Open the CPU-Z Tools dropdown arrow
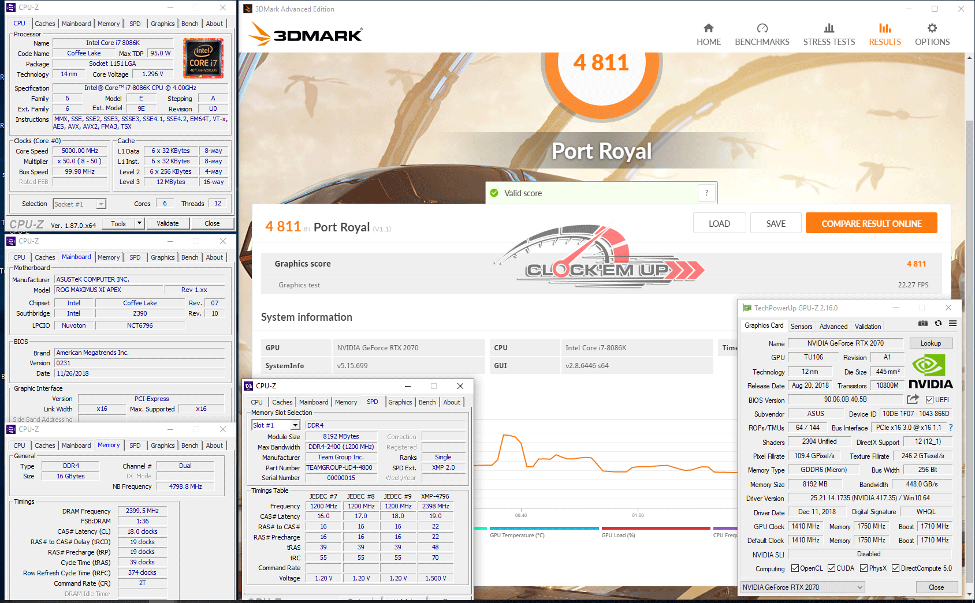The height and width of the screenshot is (603, 975). 139,223
